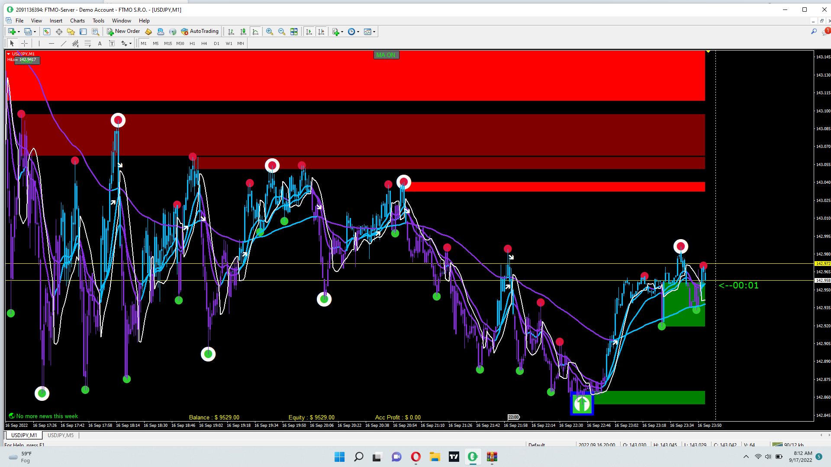Toggle the Chart Shift option

(321, 32)
